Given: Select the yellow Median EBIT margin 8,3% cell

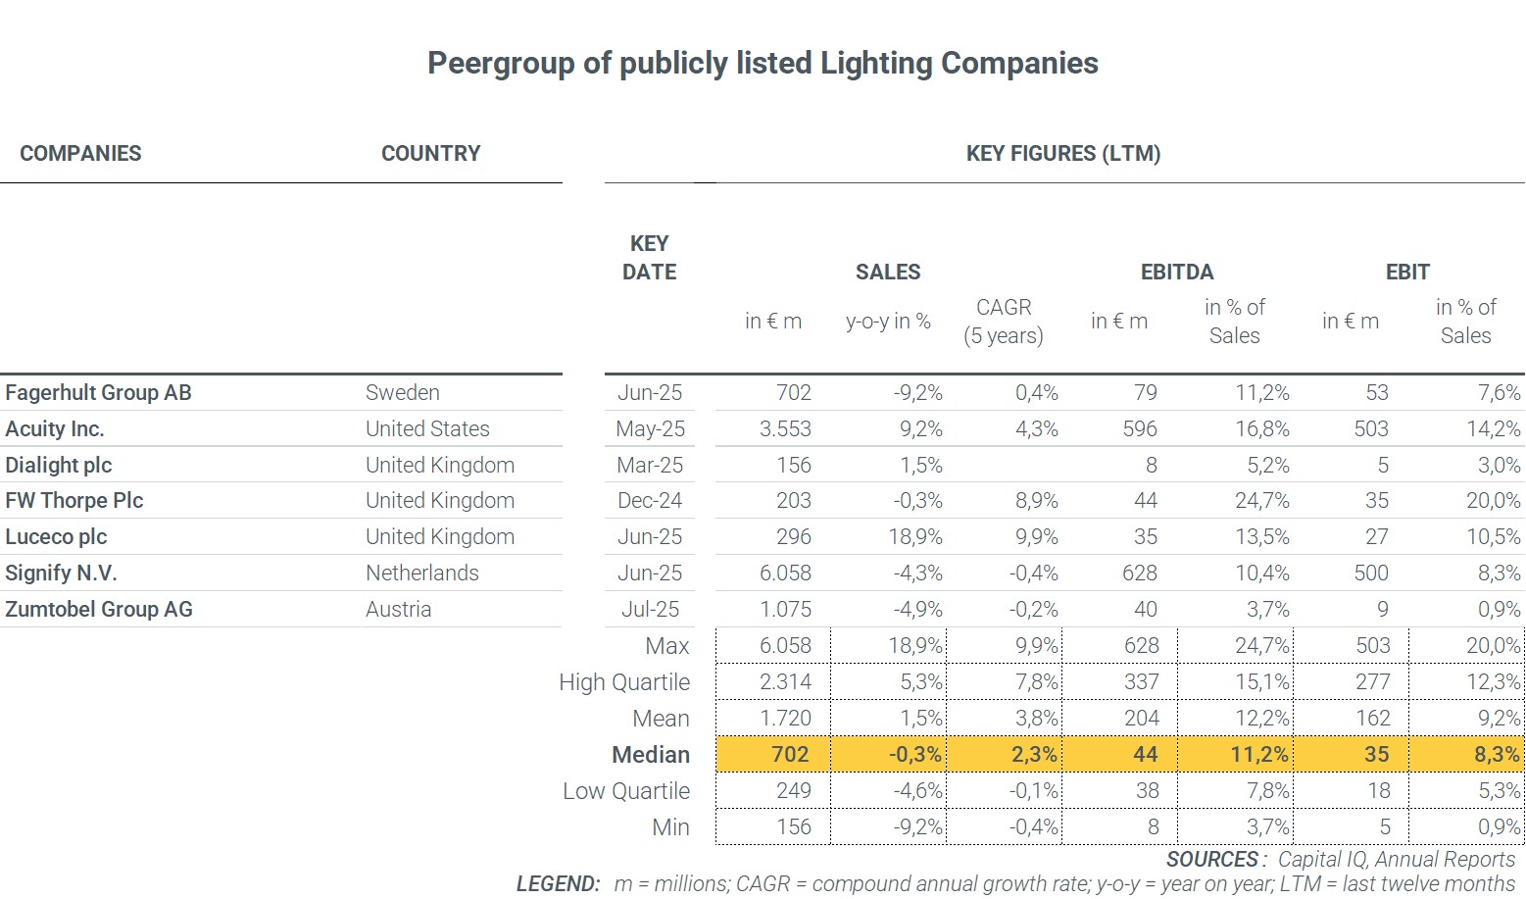Looking at the screenshot, I should click(x=1499, y=755).
